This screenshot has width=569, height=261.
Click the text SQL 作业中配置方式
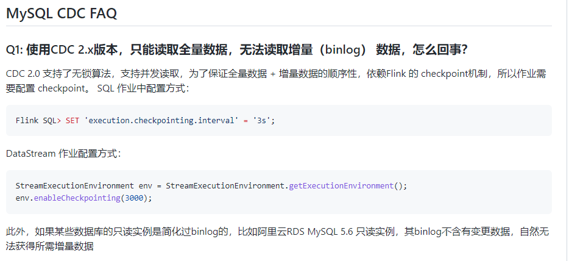click(143, 88)
